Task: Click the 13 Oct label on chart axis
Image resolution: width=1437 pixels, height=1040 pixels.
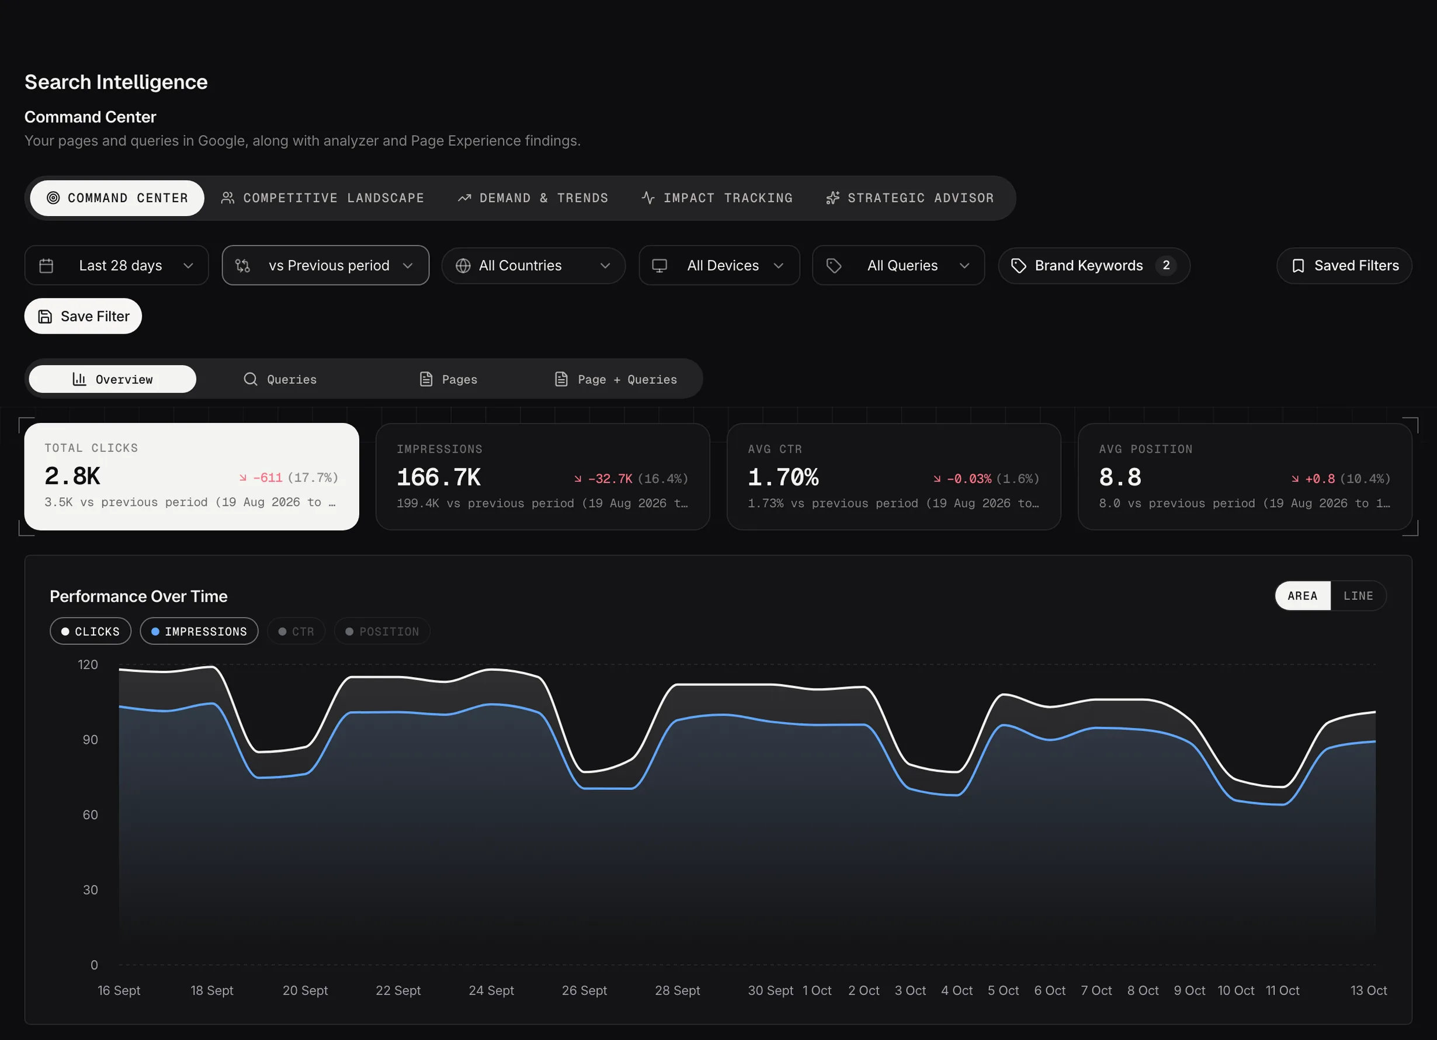Action: click(1369, 990)
